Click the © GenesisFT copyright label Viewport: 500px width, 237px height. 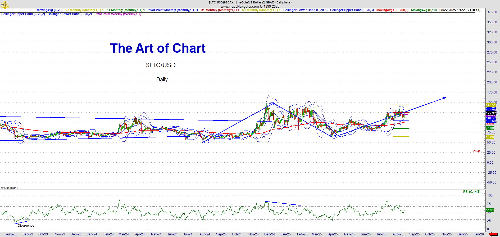pyautogui.click(x=10, y=188)
